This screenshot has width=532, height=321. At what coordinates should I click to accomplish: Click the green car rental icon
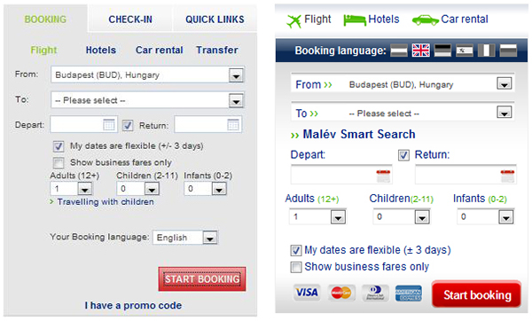[x=425, y=20]
